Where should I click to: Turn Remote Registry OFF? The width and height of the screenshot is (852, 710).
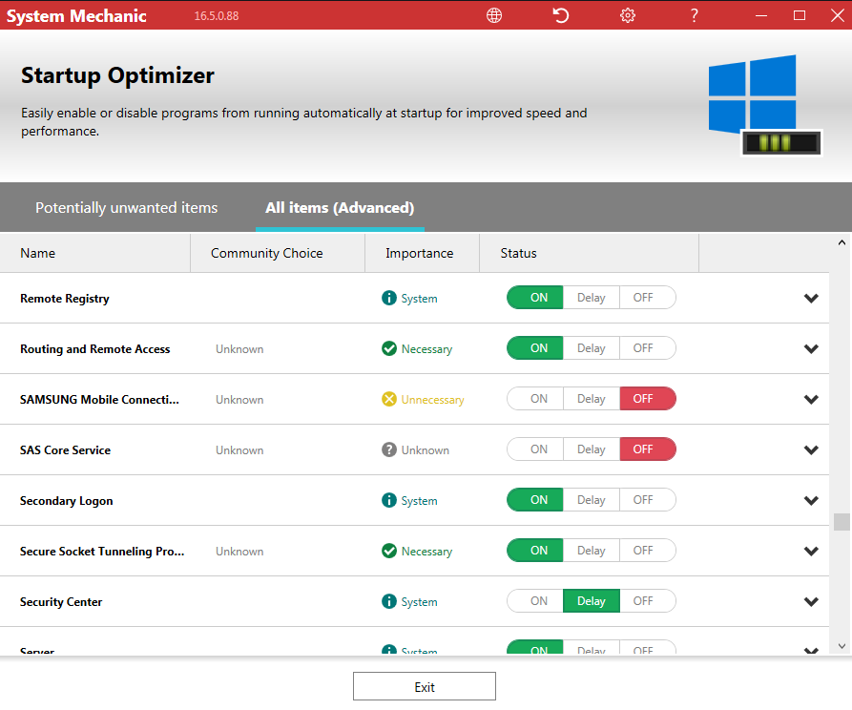point(648,298)
